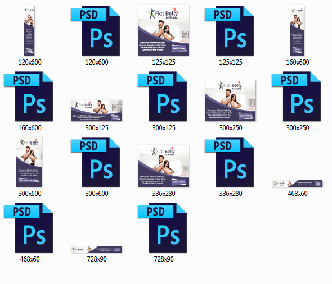Image resolution: width=332 pixels, height=284 pixels.
Task: Select the 300x250 PSD file icon
Action: pos(297,97)
